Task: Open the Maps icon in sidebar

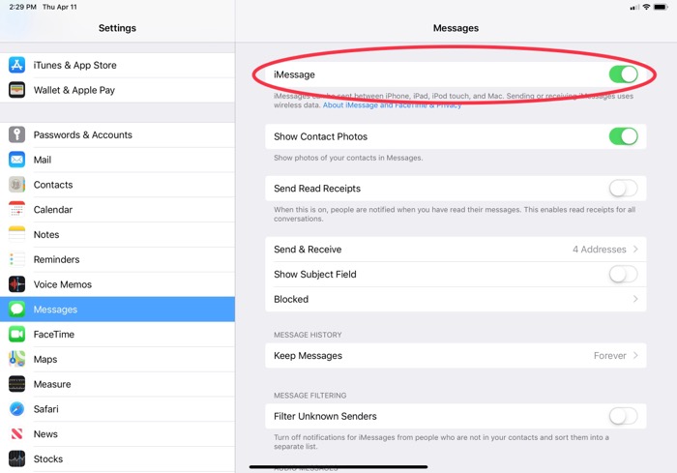Action: [x=16, y=359]
